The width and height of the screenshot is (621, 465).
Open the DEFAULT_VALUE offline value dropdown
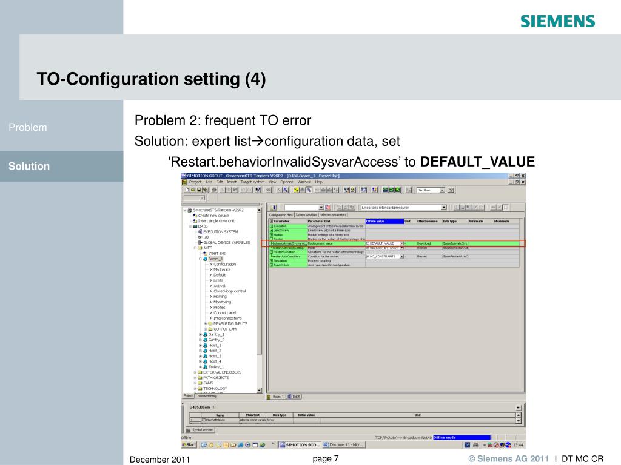pyautogui.click(x=401, y=243)
